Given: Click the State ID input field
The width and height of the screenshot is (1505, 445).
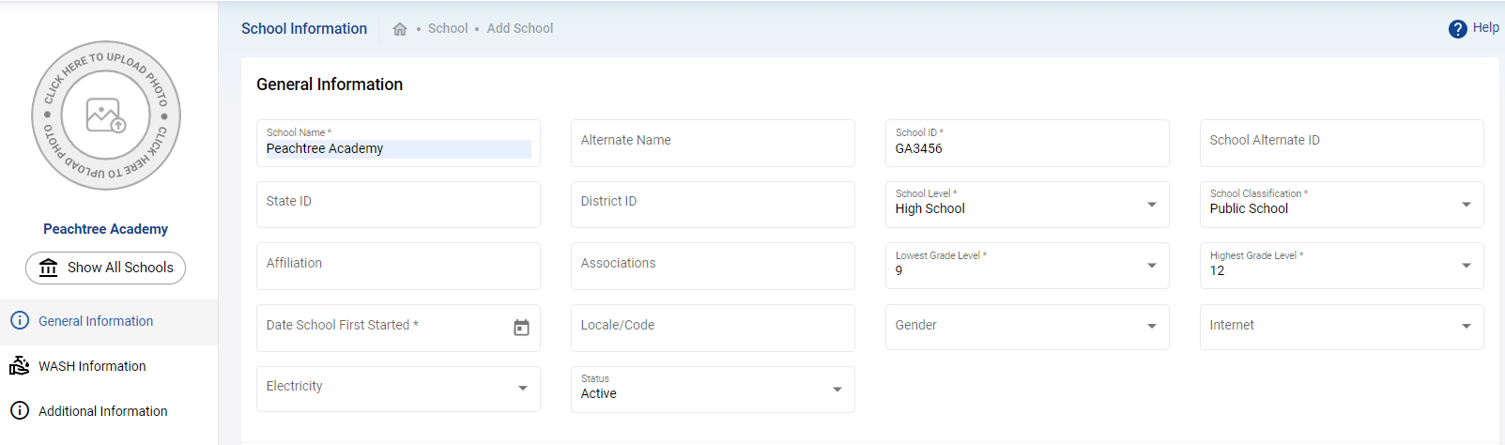Looking at the screenshot, I should click(x=398, y=205).
